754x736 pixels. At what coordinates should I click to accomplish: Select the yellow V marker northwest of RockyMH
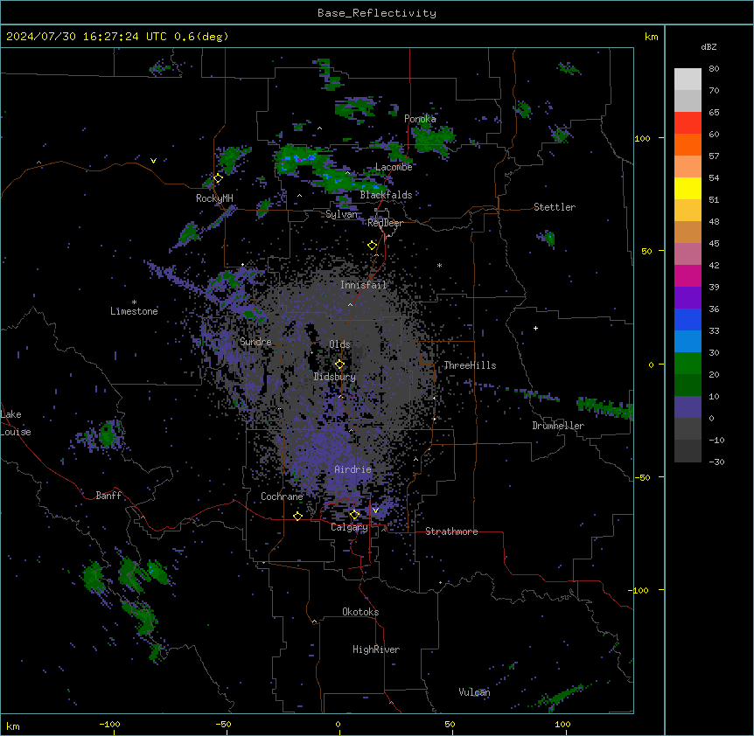[x=153, y=161]
